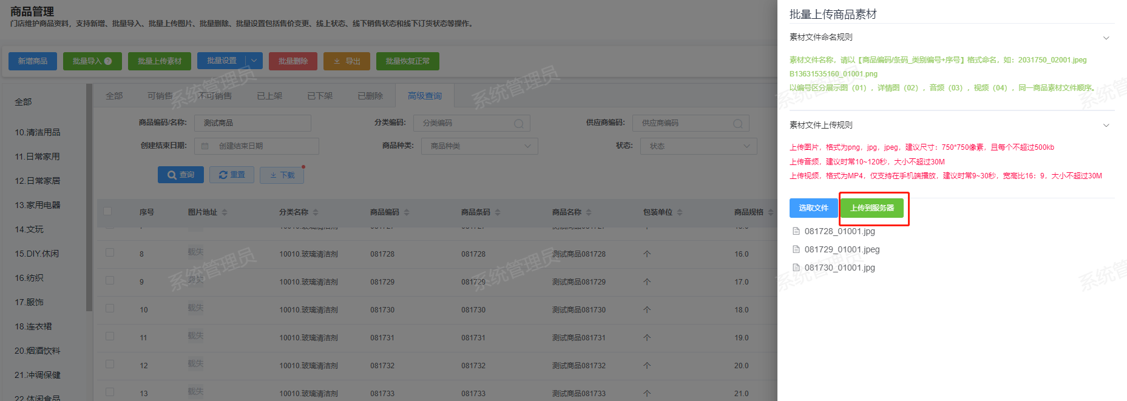Select category 11.日常家用
The image size is (1127, 401).
(x=38, y=157)
